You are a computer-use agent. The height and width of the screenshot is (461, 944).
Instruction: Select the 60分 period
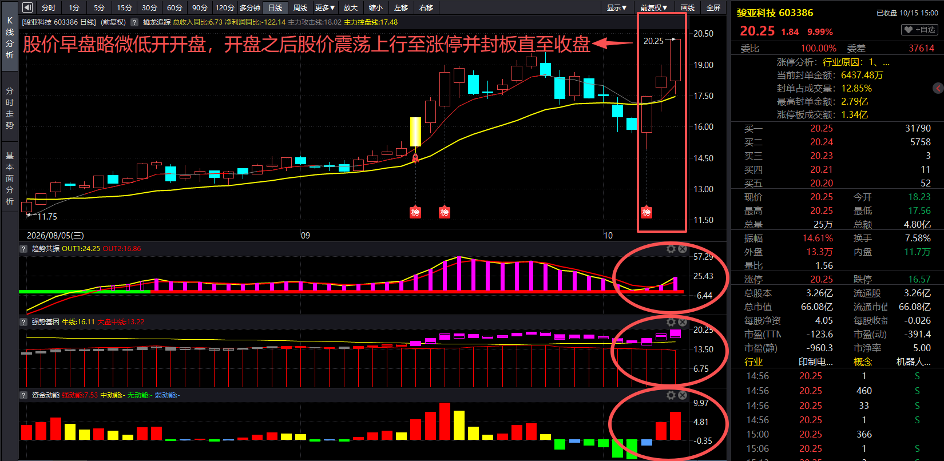pyautogui.click(x=175, y=7)
